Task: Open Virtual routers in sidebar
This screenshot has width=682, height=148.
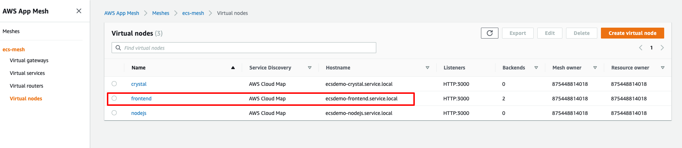Action: click(27, 86)
